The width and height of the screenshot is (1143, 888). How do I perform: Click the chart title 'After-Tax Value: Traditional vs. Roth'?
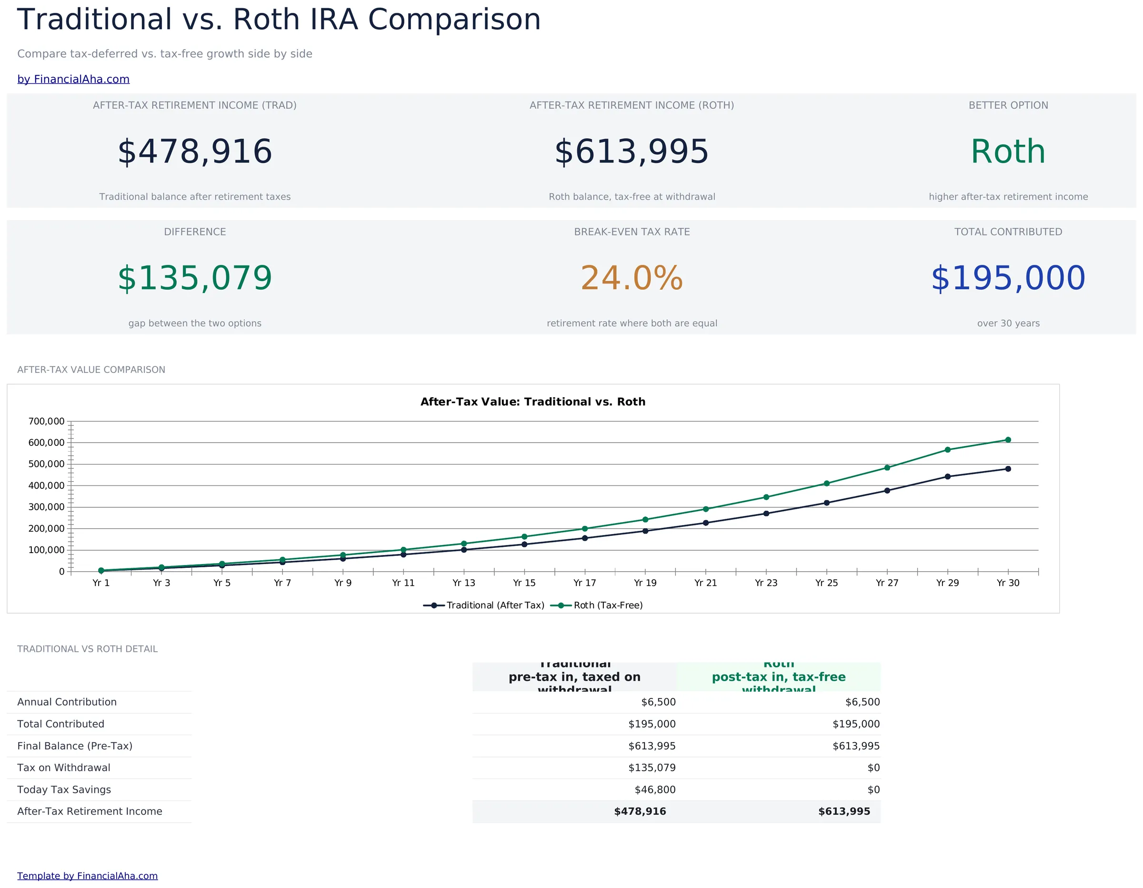coord(533,402)
